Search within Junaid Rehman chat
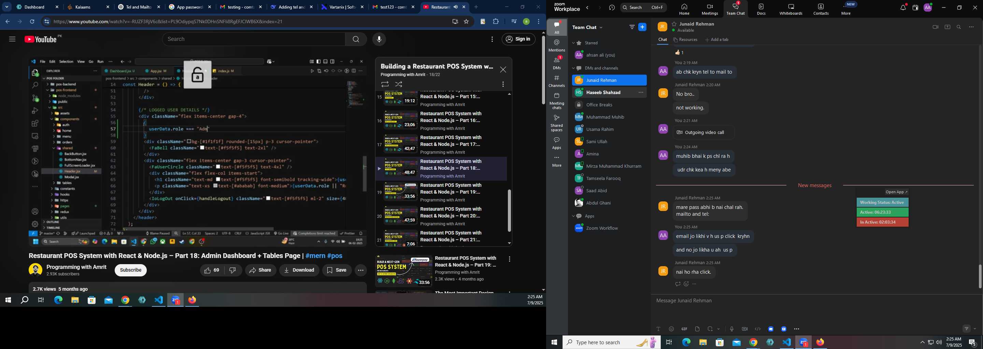 959,27
